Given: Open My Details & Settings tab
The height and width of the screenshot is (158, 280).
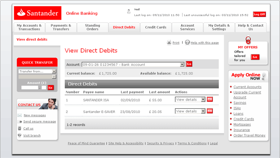Looking at the screenshot, I should [x=219, y=27].
